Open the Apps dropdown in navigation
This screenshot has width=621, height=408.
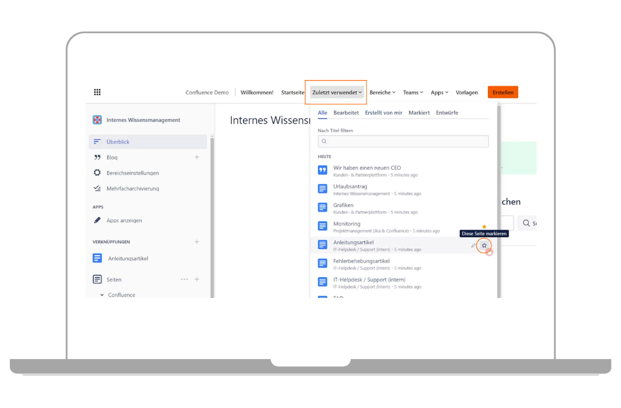439,92
